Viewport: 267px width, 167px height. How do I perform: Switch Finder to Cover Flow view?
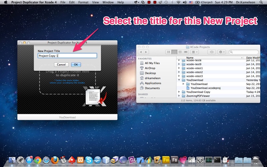point(186,52)
